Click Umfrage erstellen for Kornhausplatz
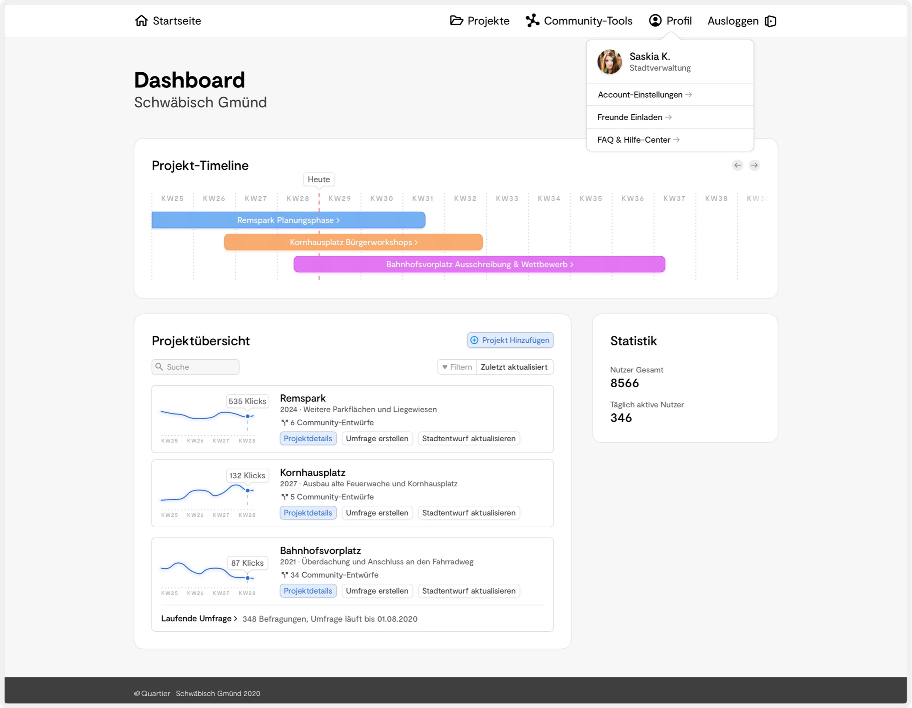 click(377, 513)
